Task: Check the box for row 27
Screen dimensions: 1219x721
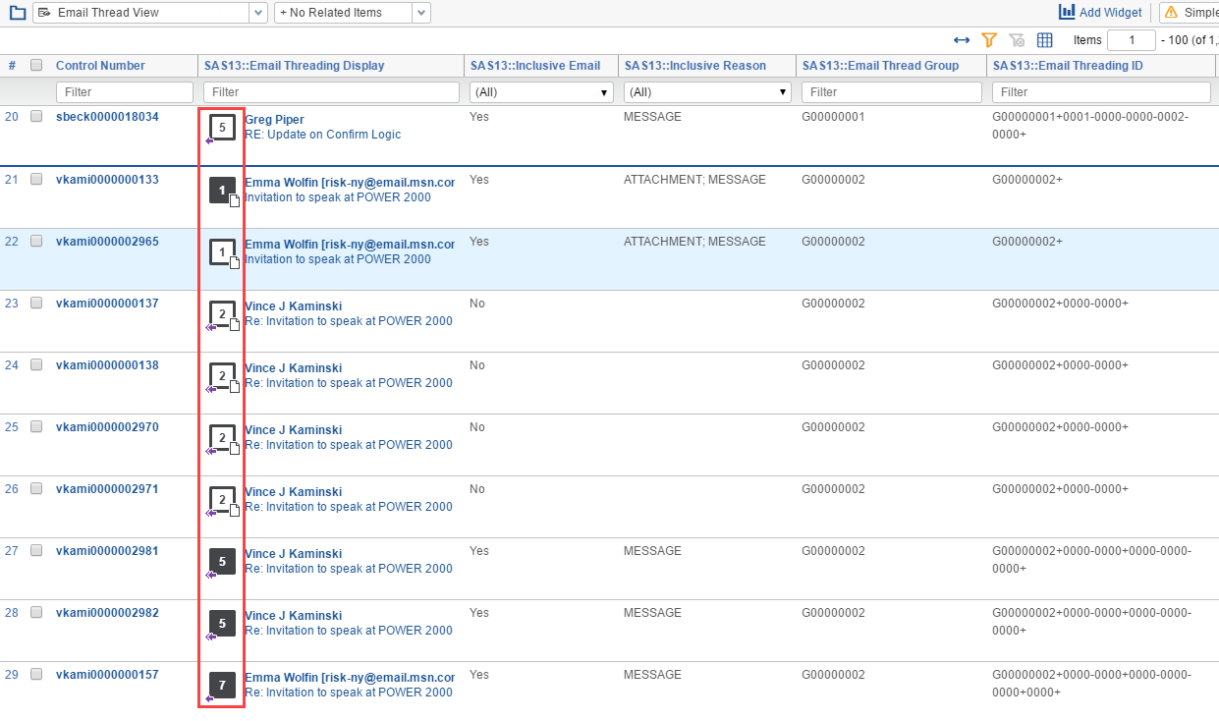Action: coord(36,550)
